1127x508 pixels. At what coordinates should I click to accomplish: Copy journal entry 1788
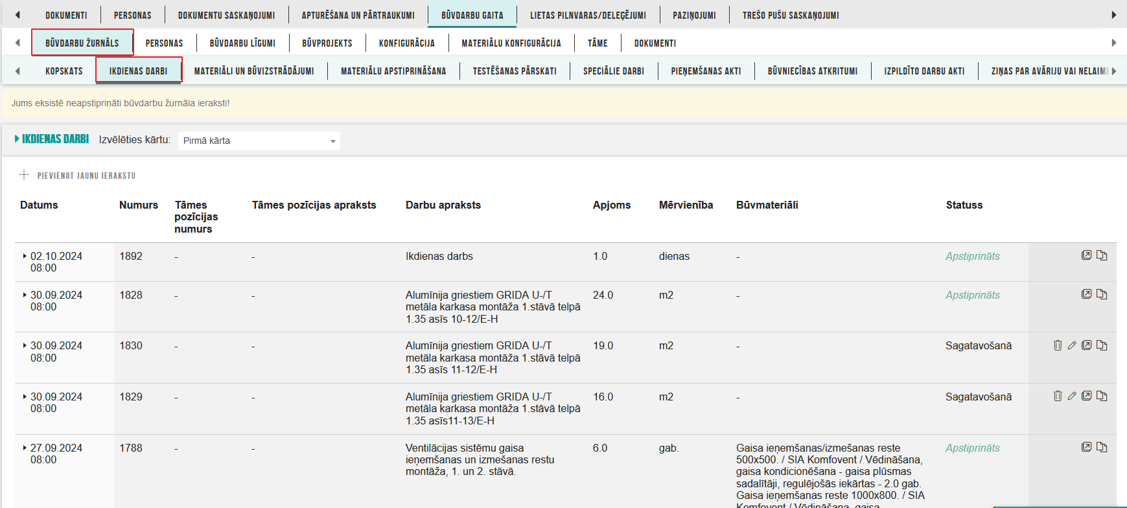pyautogui.click(x=1102, y=447)
